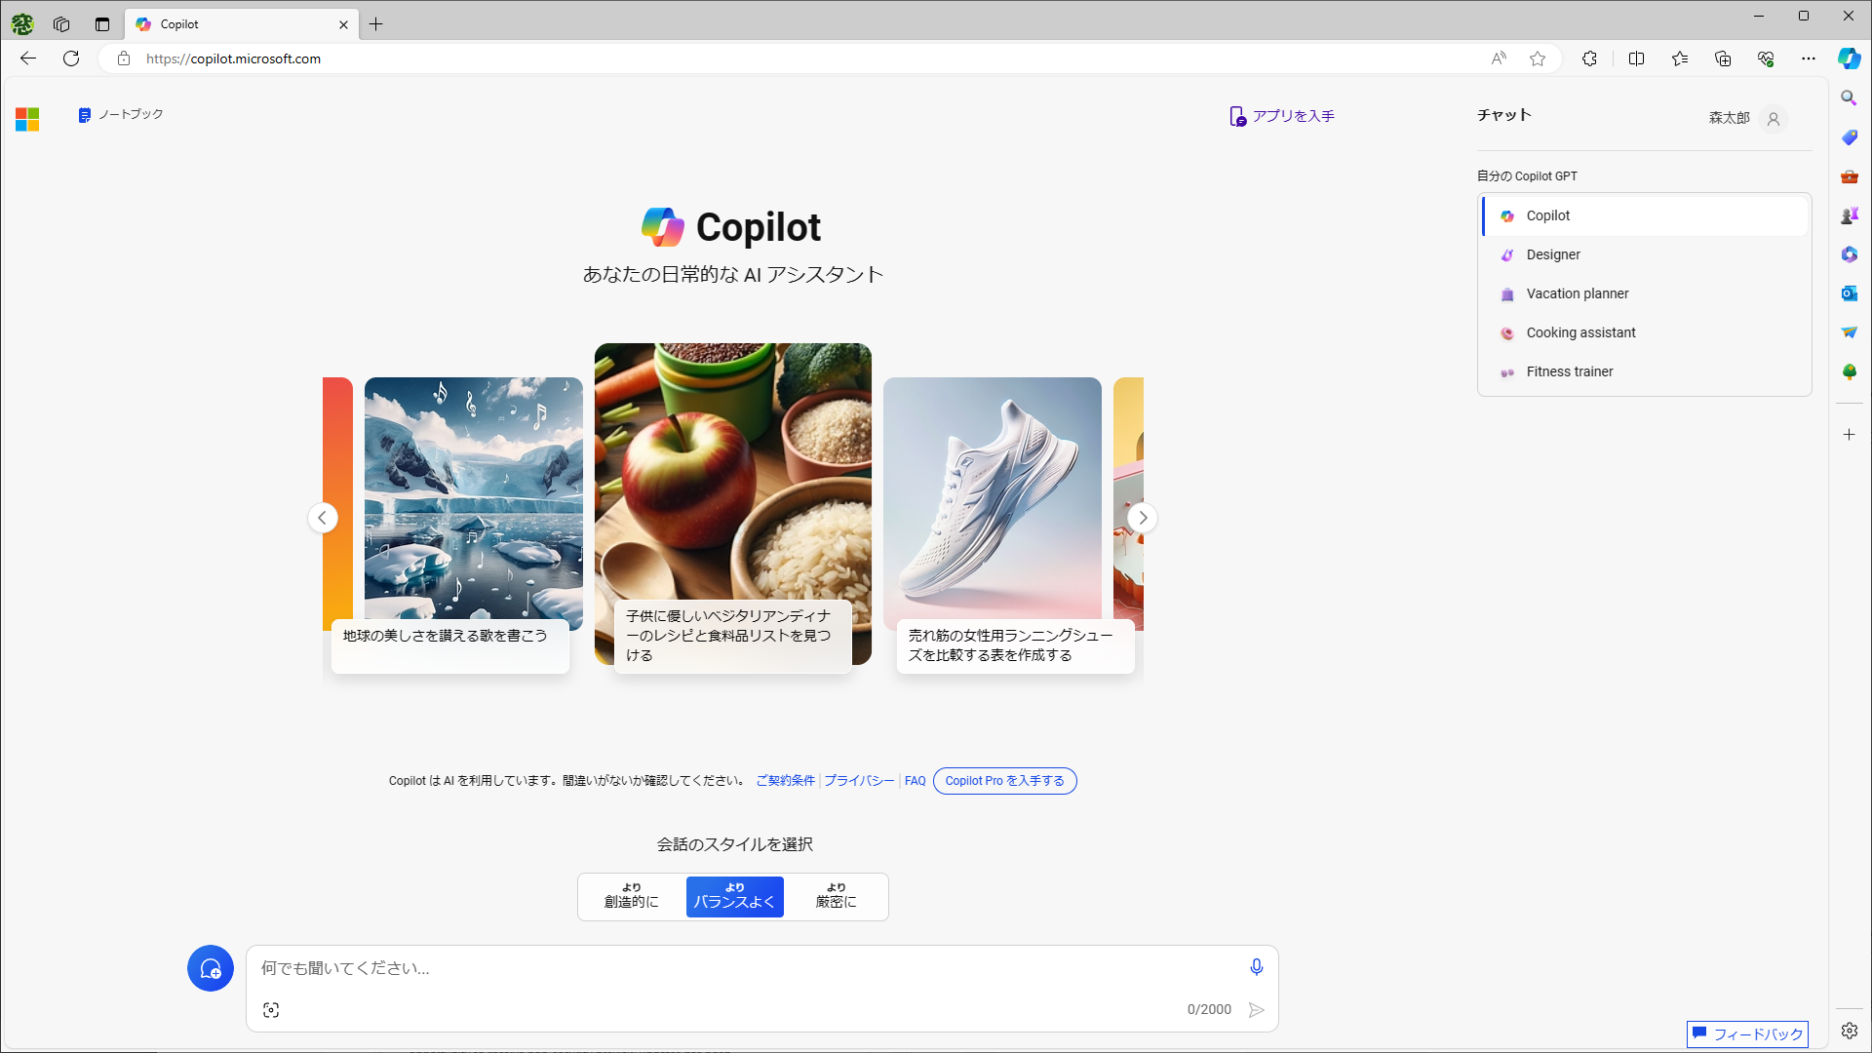Click the Microsoft logo in the top-left corner
This screenshot has height=1053, width=1872.
pos(26,118)
